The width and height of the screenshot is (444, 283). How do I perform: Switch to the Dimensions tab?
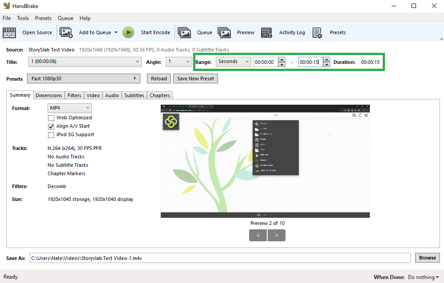(49, 95)
